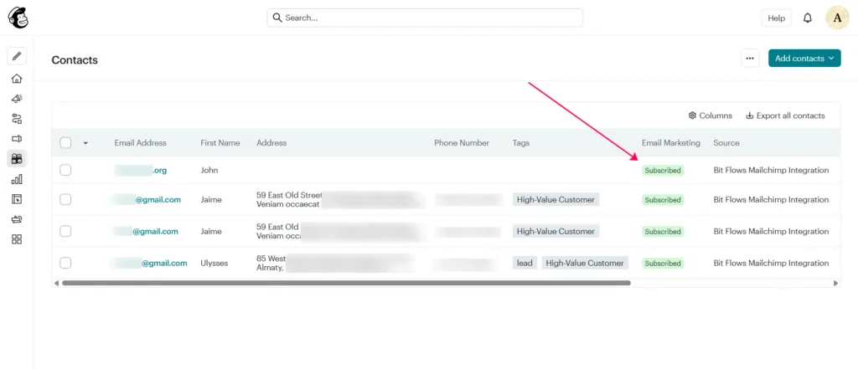This screenshot has height=369, width=858.
Task: Open notifications bell icon
Action: click(808, 18)
